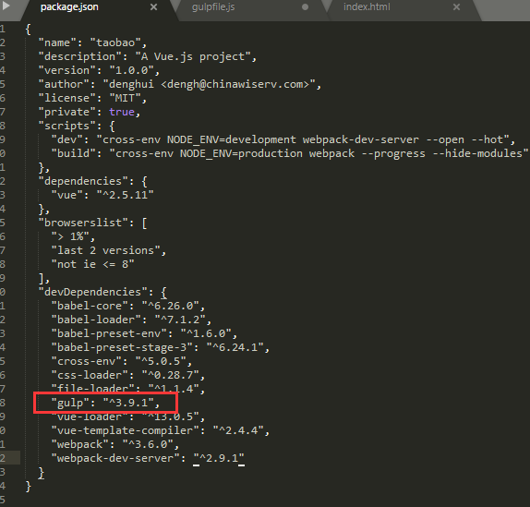The height and width of the screenshot is (507, 530).
Task: Click the "name" key text
Action: [57, 42]
